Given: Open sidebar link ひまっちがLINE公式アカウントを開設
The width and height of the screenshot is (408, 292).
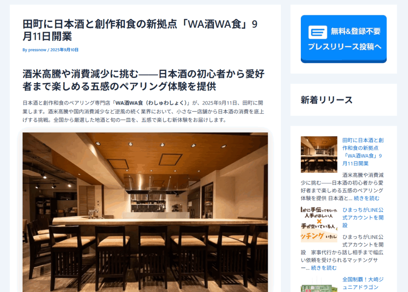Looking at the screenshot, I should click(x=363, y=218).
